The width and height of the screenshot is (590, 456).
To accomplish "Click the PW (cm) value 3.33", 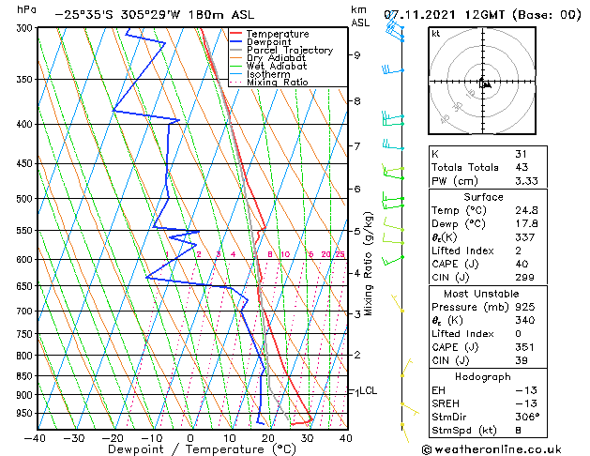I will (526, 181).
